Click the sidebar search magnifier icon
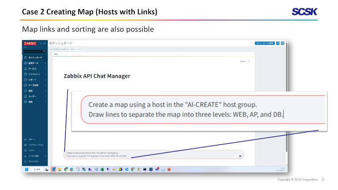This screenshot has width=338, height=190. 44,51
